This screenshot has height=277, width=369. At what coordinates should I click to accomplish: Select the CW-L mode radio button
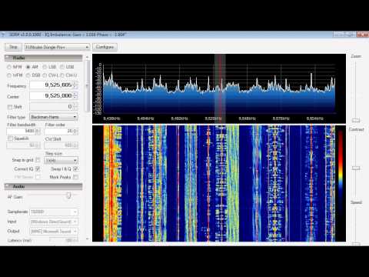(x=45, y=75)
